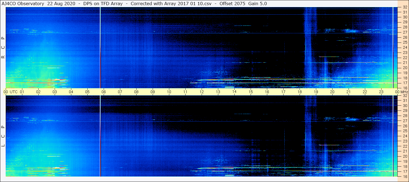Click the 23 hour marker on time axis
The width and height of the screenshot is (409, 182).
tap(381, 92)
